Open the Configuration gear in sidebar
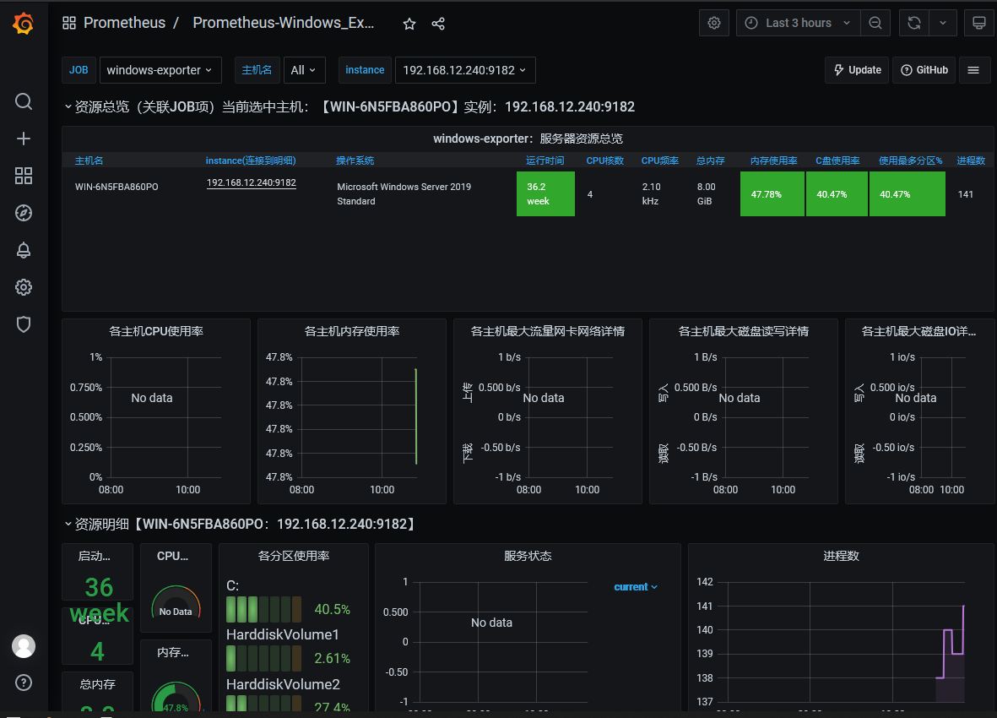This screenshot has height=718, width=997. pyautogui.click(x=24, y=287)
